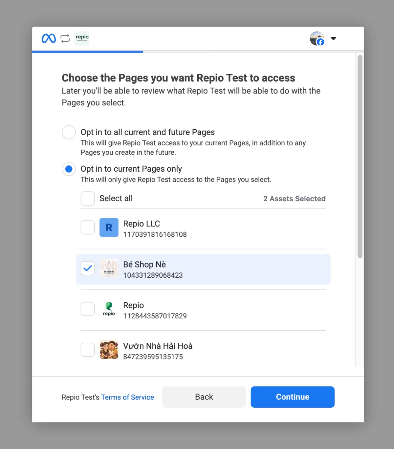Check the Repio page checkbox

coord(88,309)
